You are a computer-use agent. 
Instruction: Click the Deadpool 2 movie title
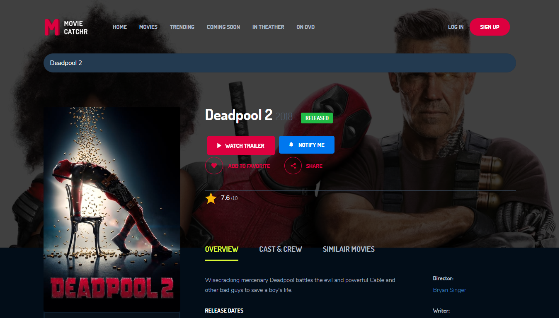(x=239, y=115)
